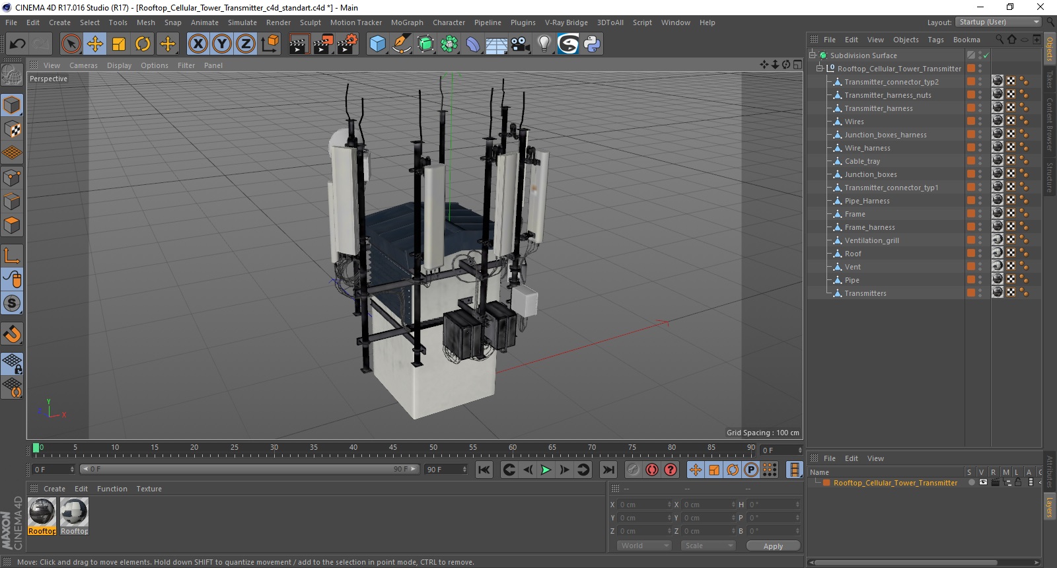The width and height of the screenshot is (1057, 568).
Task: Open the Light object icon
Action: (544, 44)
